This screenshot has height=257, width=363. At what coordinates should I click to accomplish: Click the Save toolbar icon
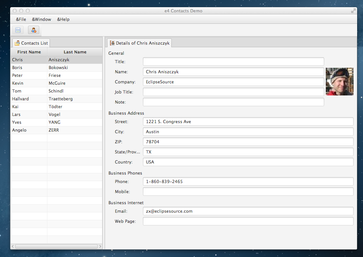[18, 30]
